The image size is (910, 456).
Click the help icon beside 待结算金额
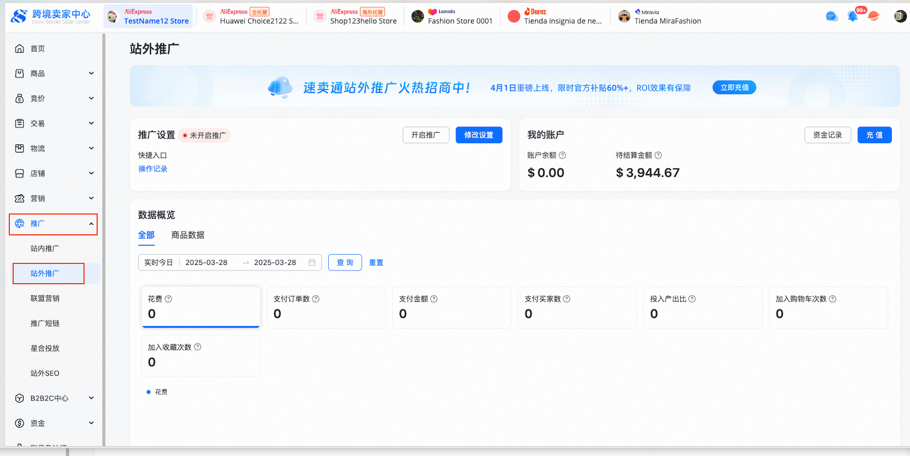coord(659,155)
